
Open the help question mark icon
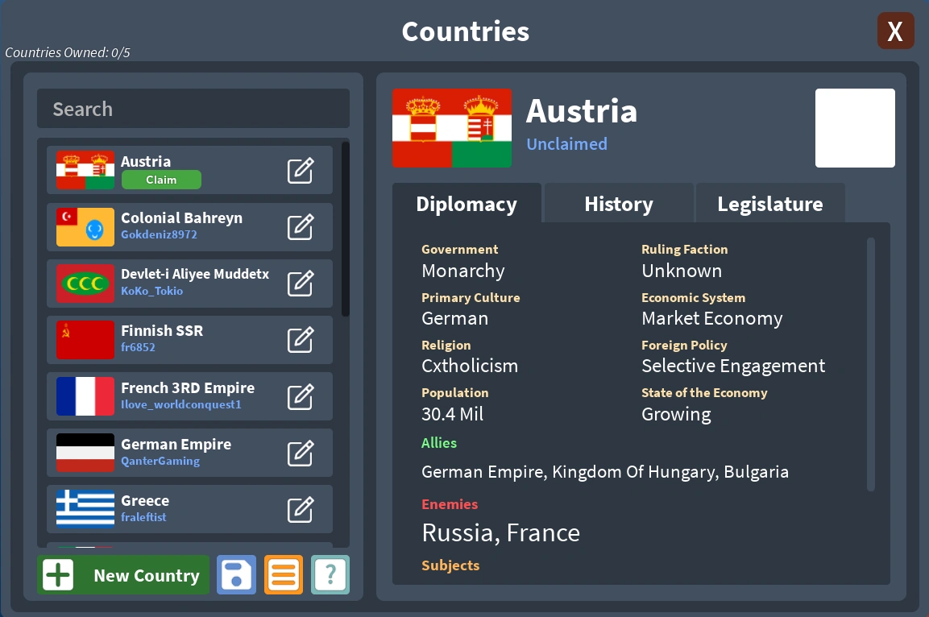pyautogui.click(x=330, y=575)
